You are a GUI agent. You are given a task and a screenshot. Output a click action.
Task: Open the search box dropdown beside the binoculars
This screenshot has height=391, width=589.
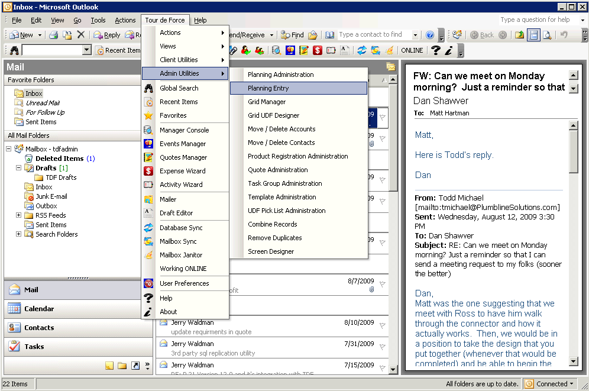[87, 50]
